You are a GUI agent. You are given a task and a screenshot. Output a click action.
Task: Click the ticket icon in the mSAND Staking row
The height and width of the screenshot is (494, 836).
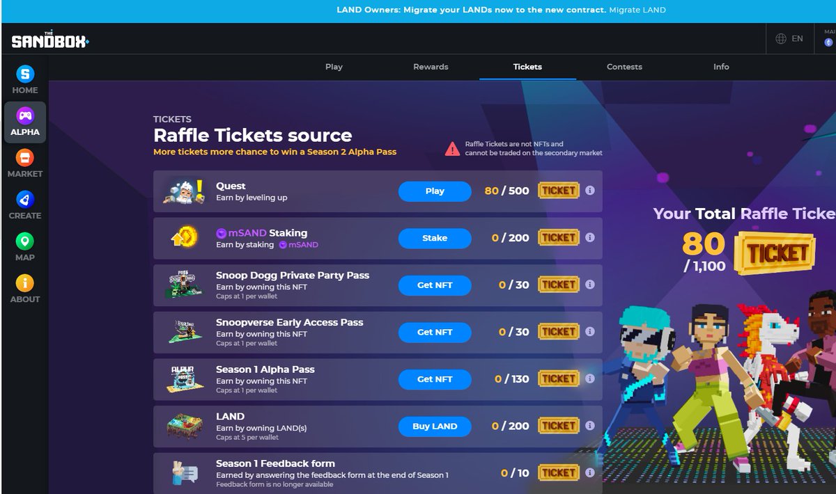coord(558,237)
